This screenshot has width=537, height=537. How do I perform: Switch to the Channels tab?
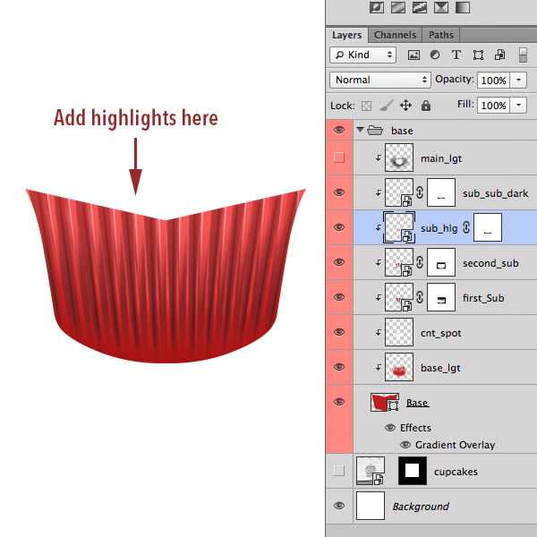pyautogui.click(x=395, y=35)
